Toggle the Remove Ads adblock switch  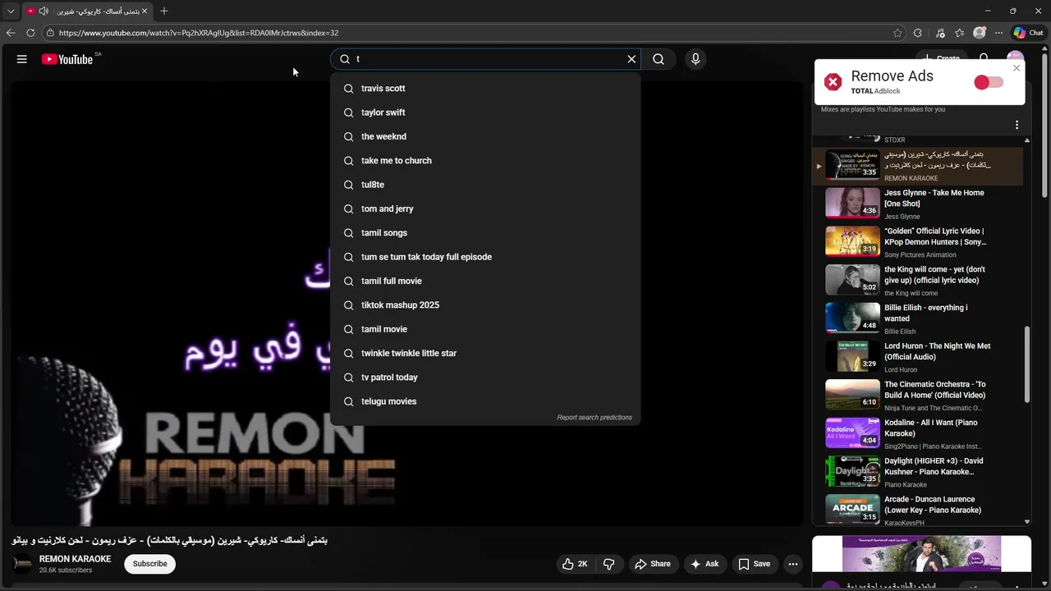[989, 82]
